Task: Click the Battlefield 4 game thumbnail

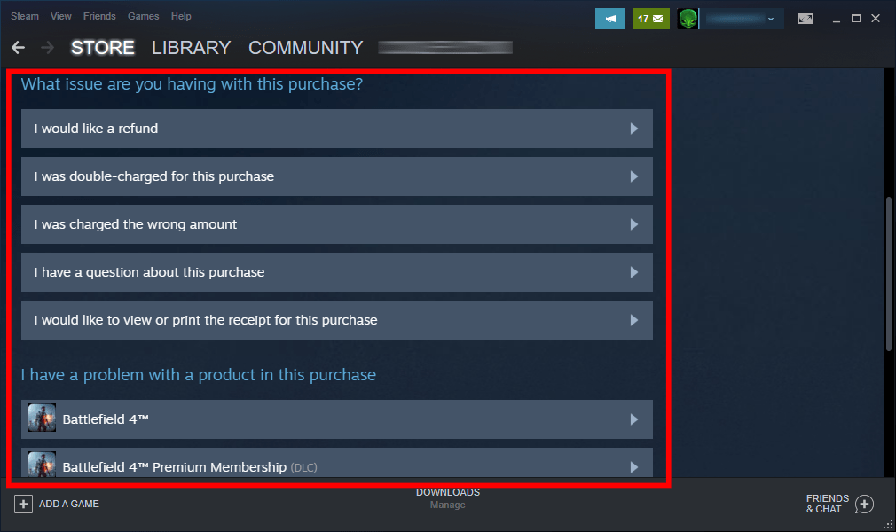Action: (42, 419)
